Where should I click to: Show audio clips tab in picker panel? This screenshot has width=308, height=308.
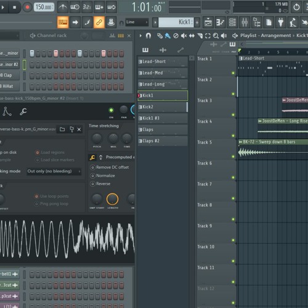click(x=163, y=50)
